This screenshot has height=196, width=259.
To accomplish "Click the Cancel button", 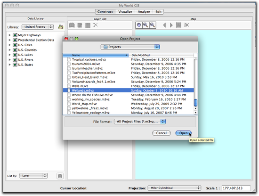I will pos(161,133).
